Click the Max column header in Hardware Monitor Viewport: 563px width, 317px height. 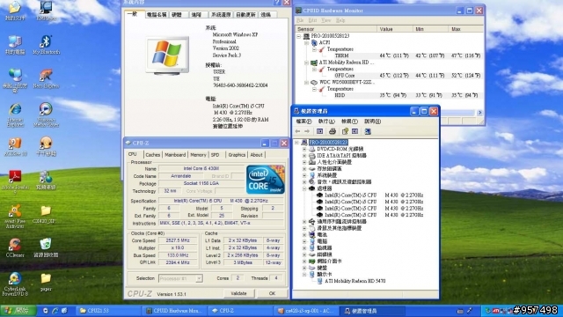pyautogui.click(x=466, y=29)
